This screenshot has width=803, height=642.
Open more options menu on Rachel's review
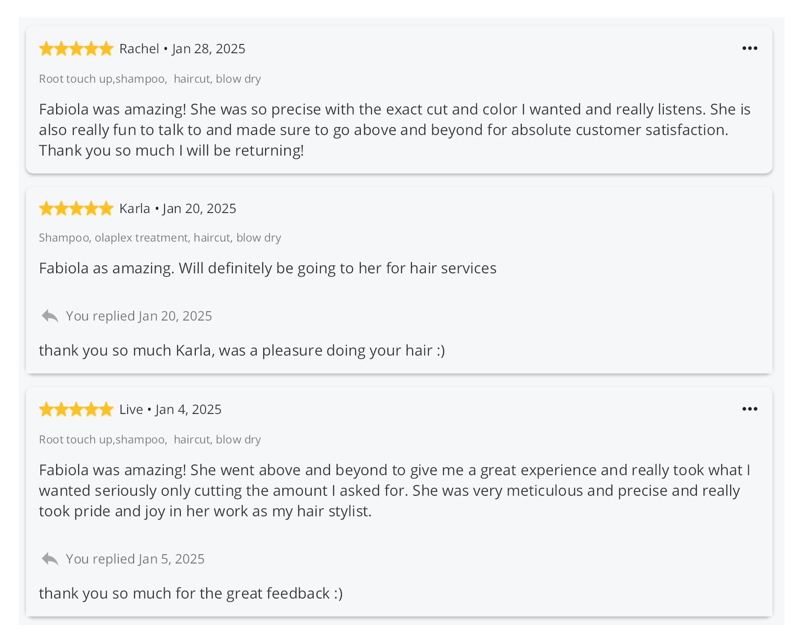point(749,48)
